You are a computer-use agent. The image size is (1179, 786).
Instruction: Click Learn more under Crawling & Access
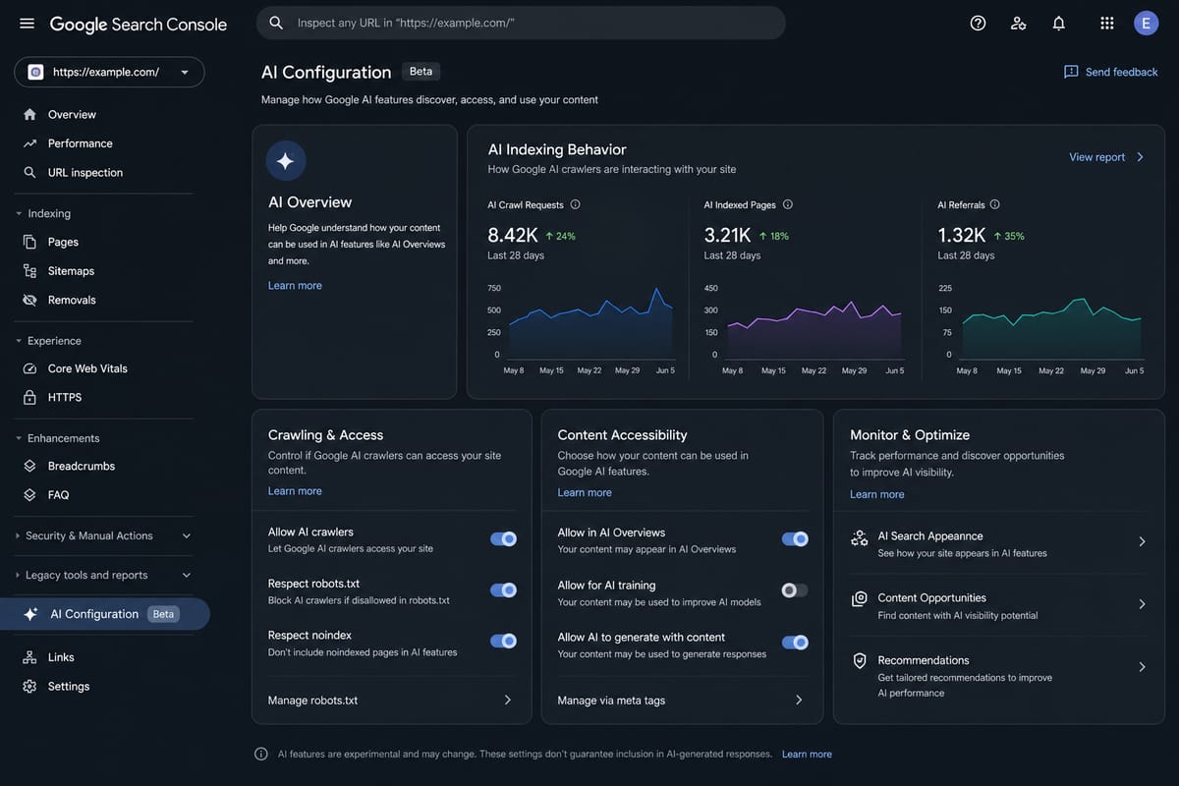(x=295, y=491)
